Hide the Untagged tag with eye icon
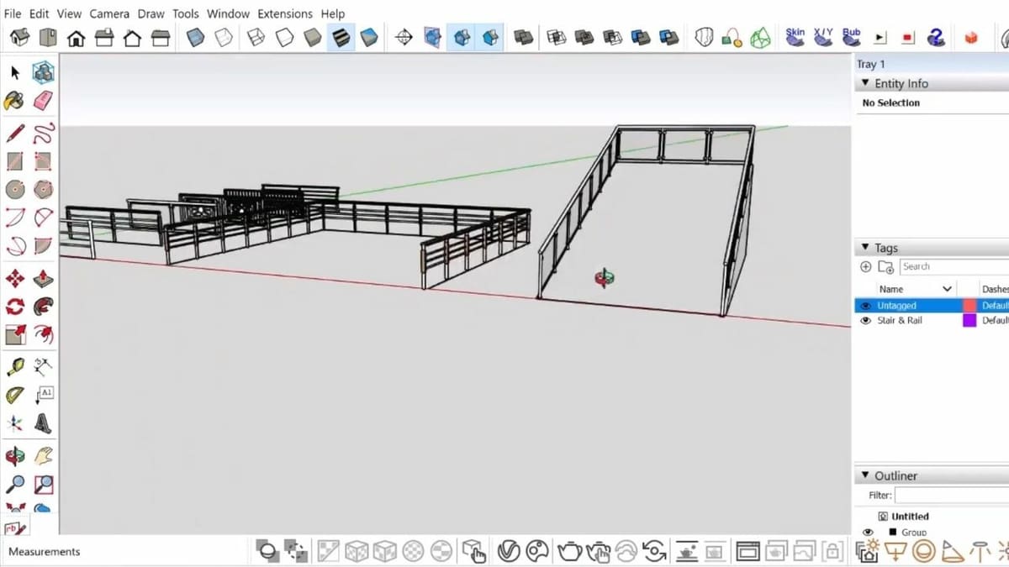This screenshot has width=1009, height=567. tap(866, 306)
